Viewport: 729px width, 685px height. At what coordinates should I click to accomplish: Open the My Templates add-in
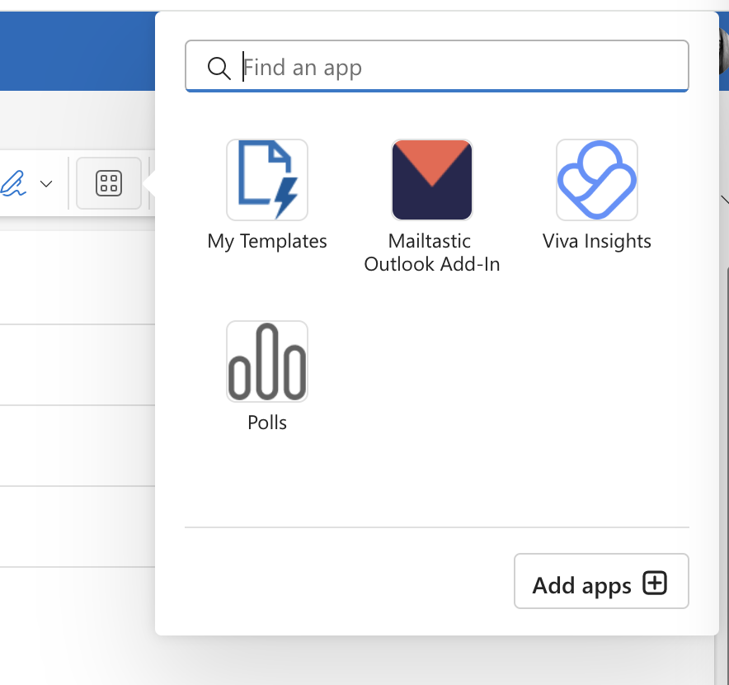(x=267, y=180)
